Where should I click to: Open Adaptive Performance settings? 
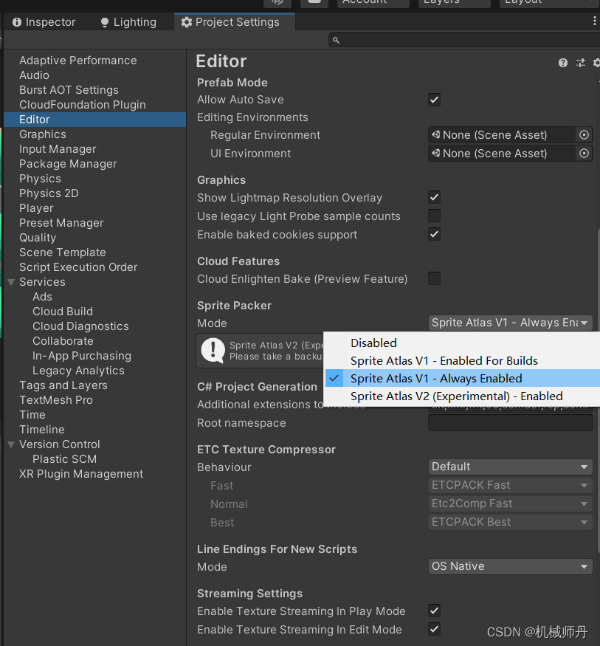77,61
